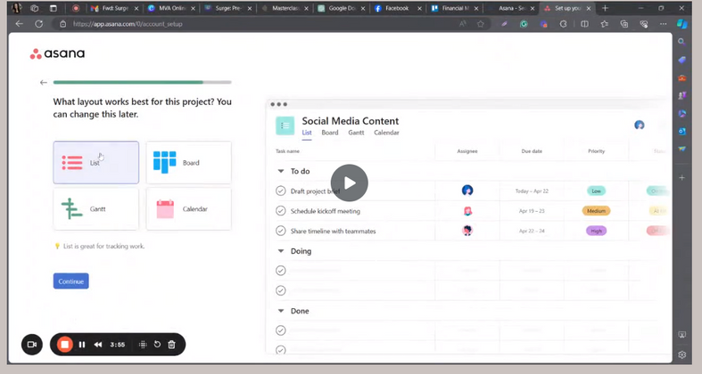Choose the Calendar layout card
This screenshot has height=374, width=702.
tap(188, 208)
